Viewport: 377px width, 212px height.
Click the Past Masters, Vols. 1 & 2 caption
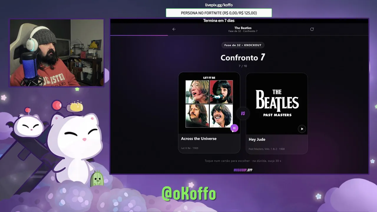267,149
